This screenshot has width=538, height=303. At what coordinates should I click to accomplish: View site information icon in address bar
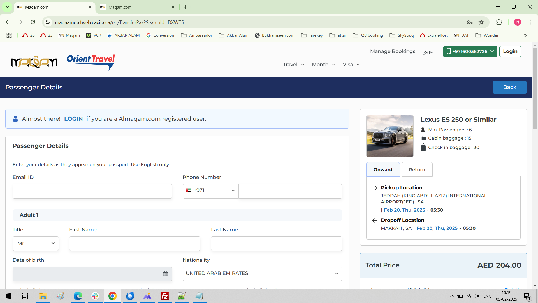pyautogui.click(x=48, y=22)
